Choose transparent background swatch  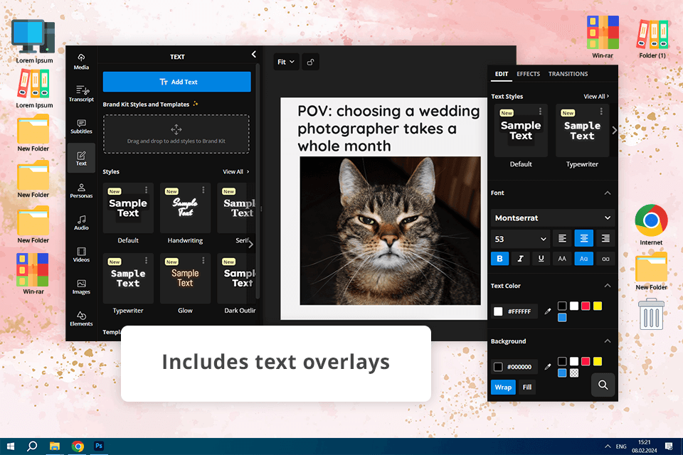click(574, 373)
